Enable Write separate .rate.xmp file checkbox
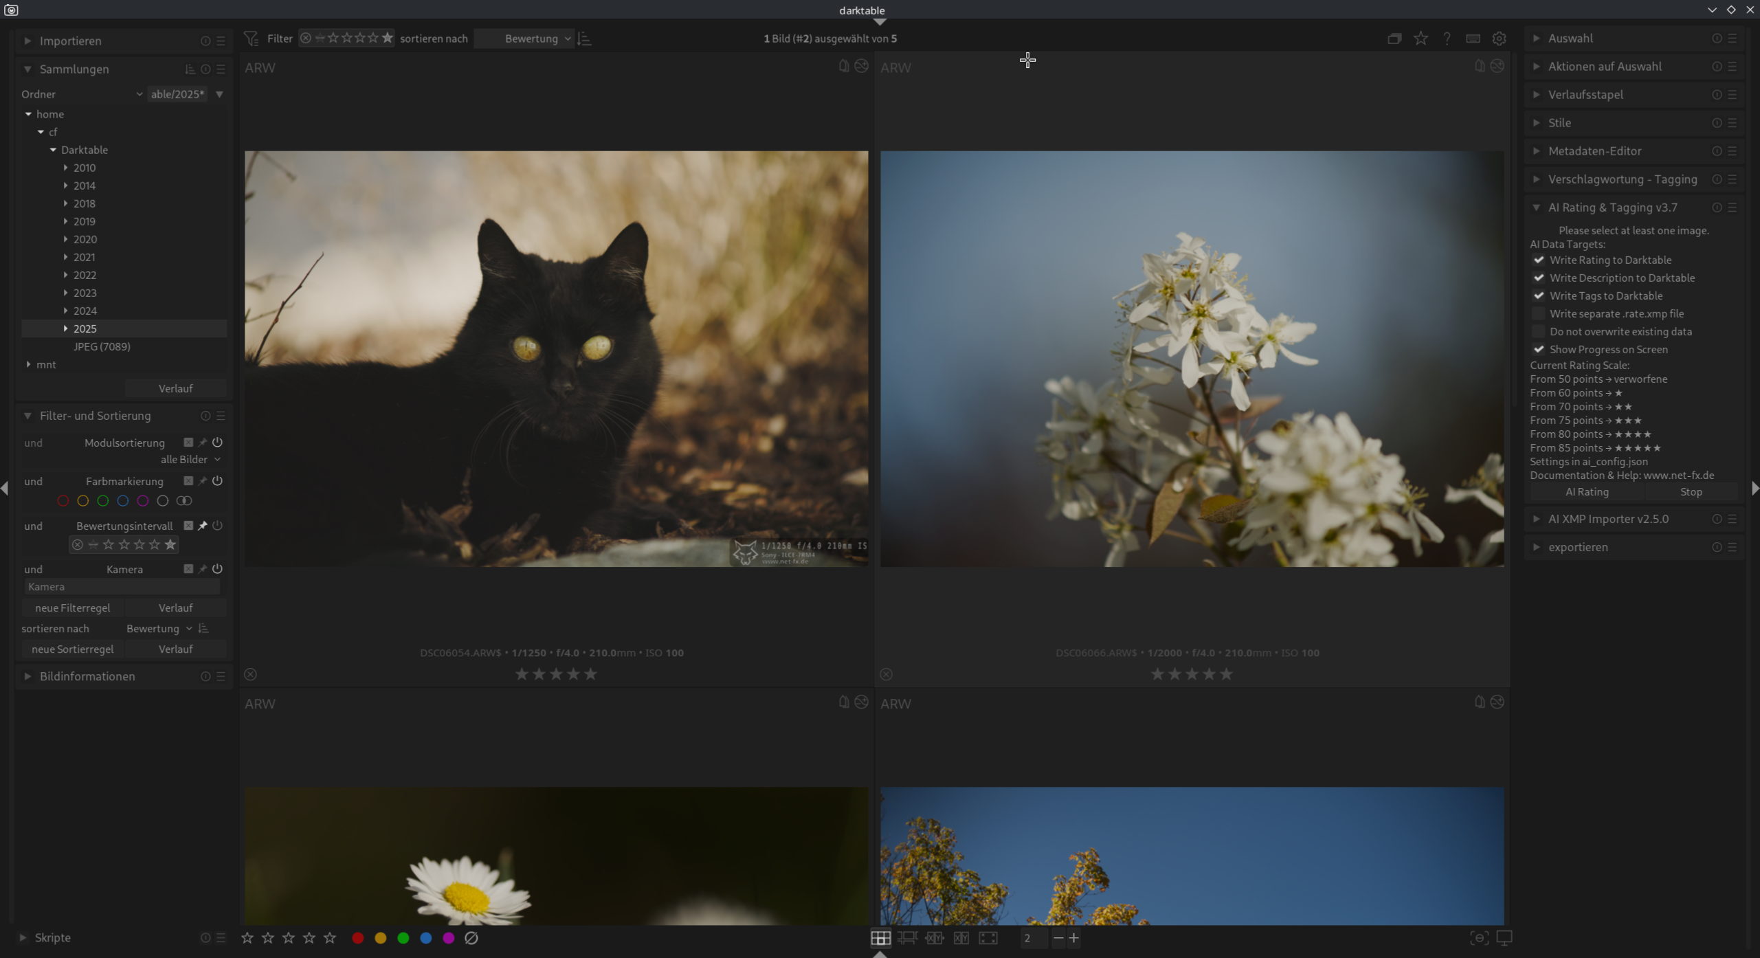The image size is (1760, 958). click(1539, 314)
